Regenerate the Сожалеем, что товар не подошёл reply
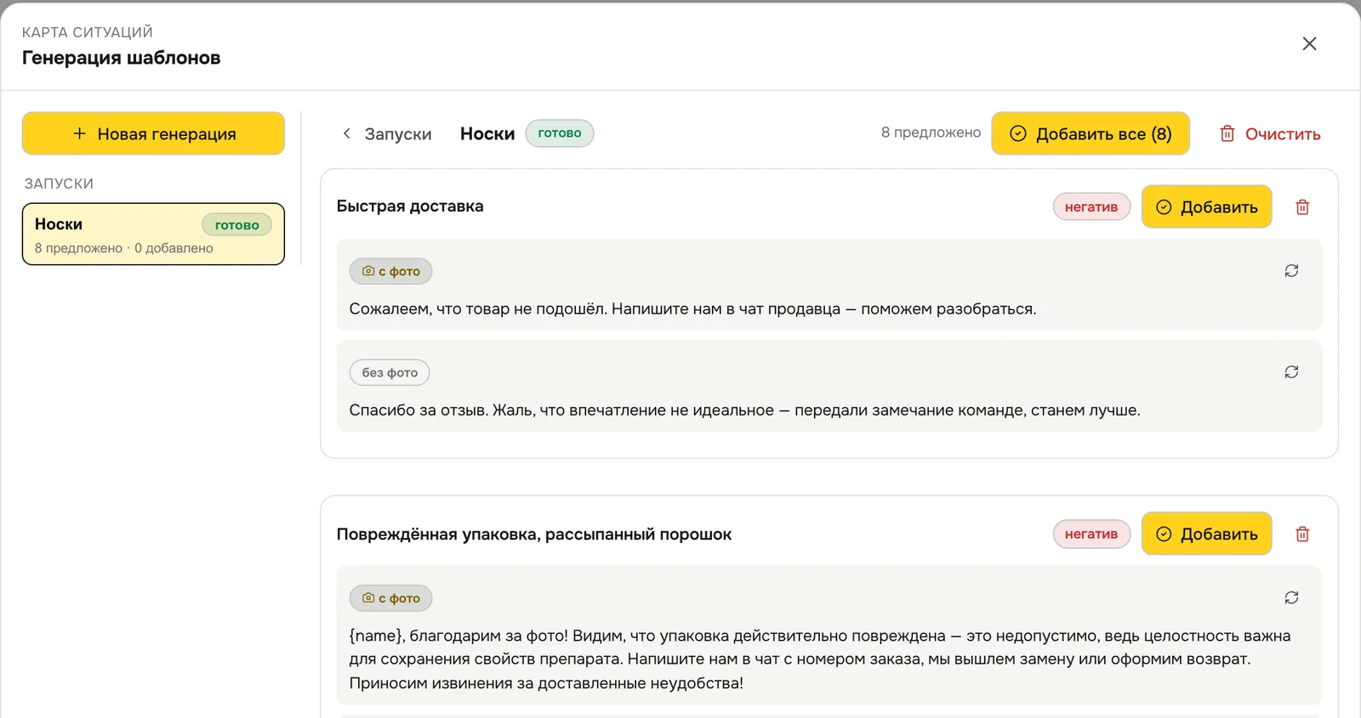 pyautogui.click(x=1291, y=271)
